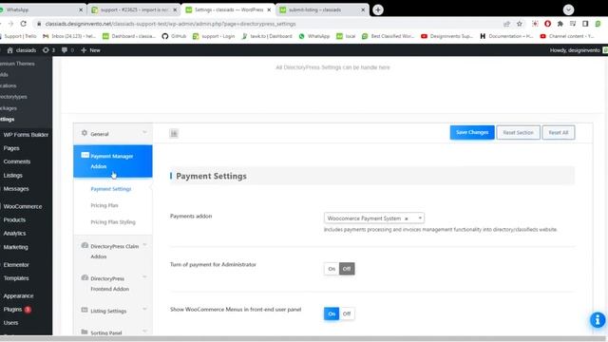Open Messages in the admin sidebar
The height and width of the screenshot is (342, 608).
click(x=16, y=188)
